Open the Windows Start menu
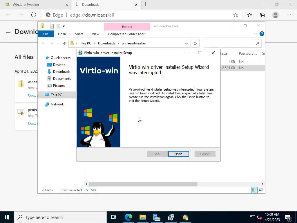Image resolution: width=297 pixels, height=223 pixels. pyautogui.click(x=7, y=217)
